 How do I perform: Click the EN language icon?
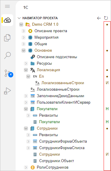(35, 76)
